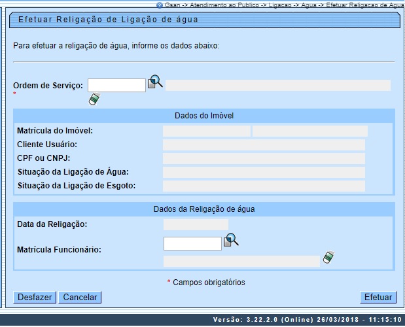Click the first Matrícula do Imóvel field
Viewport: 405px width, 327px height.
[x=206, y=131]
